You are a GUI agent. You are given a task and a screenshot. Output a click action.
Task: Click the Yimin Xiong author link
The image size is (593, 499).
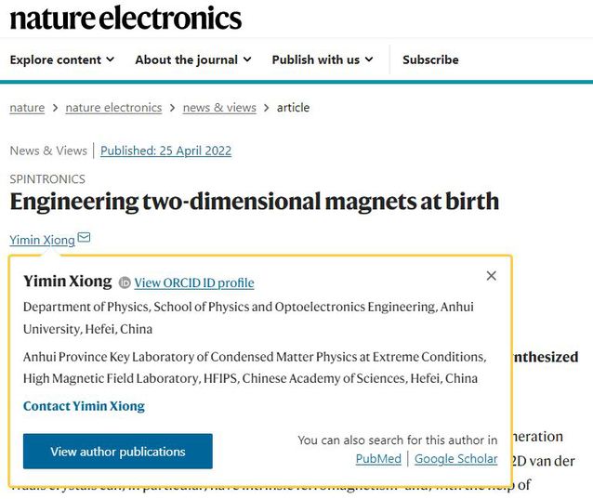(x=42, y=240)
